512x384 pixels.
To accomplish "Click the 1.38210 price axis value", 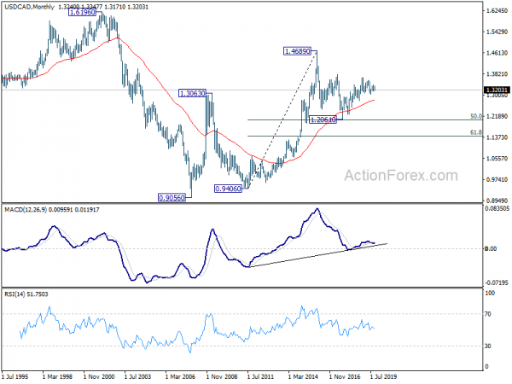I will [497, 74].
